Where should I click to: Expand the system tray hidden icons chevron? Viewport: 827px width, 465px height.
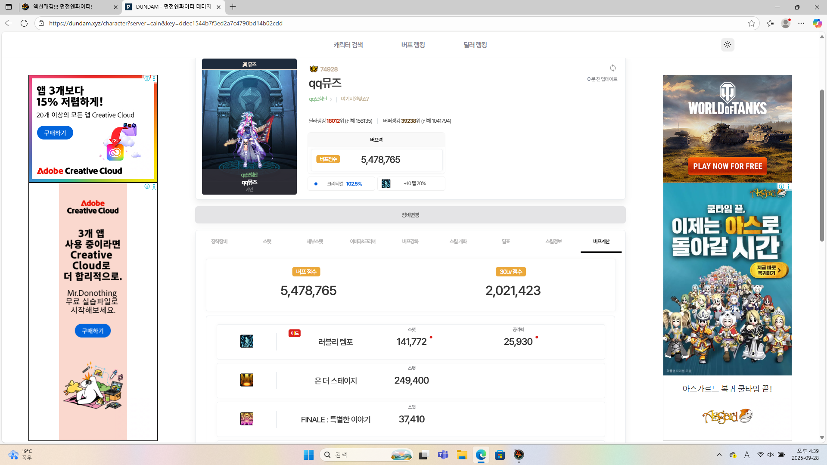(719, 455)
